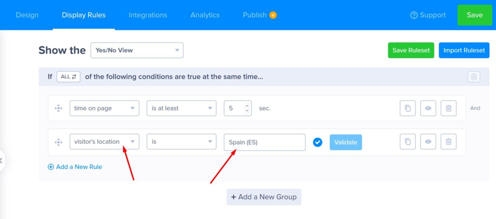Viewport: 496px width, 219px height.
Task: Go to the Analytics tab
Action: 205,15
